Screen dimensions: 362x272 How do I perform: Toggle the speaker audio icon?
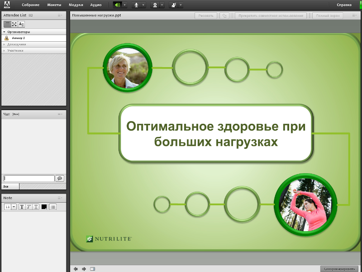click(x=118, y=5)
